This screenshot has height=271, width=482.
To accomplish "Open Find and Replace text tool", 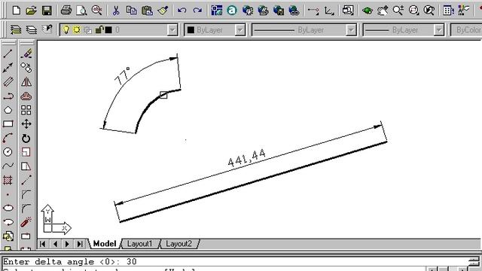I will [97, 11].
